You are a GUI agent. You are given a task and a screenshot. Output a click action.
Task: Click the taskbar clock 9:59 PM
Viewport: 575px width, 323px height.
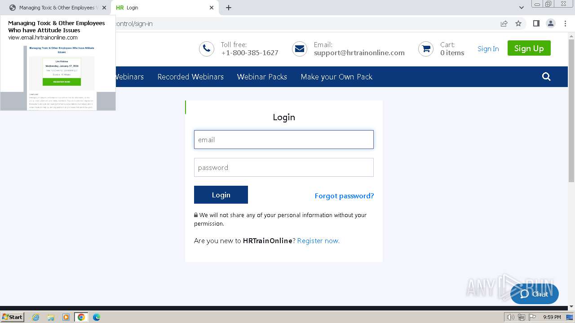pyautogui.click(x=552, y=317)
